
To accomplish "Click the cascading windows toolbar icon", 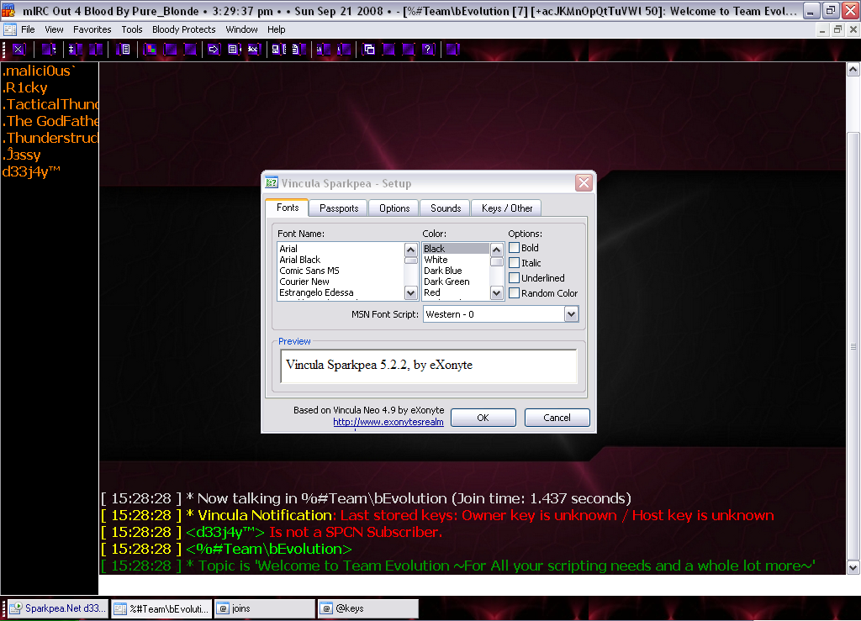I will 369,50.
